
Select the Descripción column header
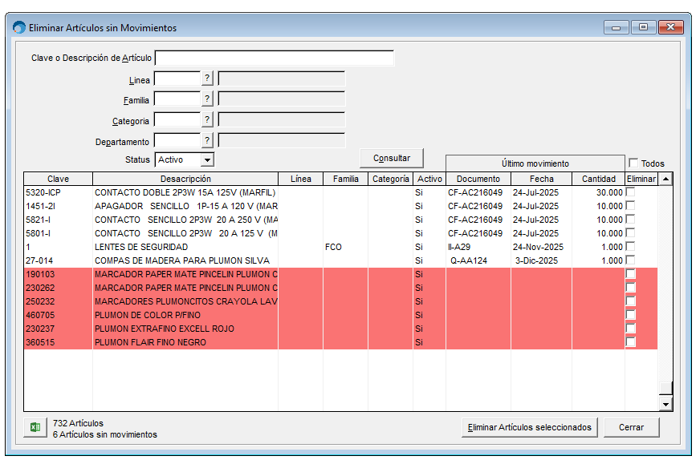click(185, 179)
